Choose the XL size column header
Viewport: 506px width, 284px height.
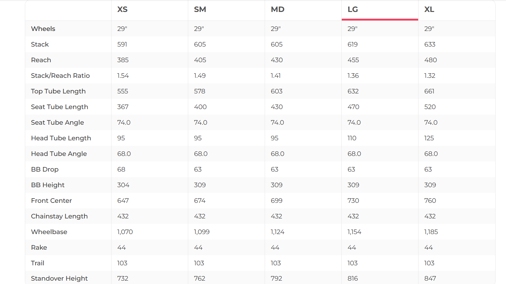coord(429,9)
